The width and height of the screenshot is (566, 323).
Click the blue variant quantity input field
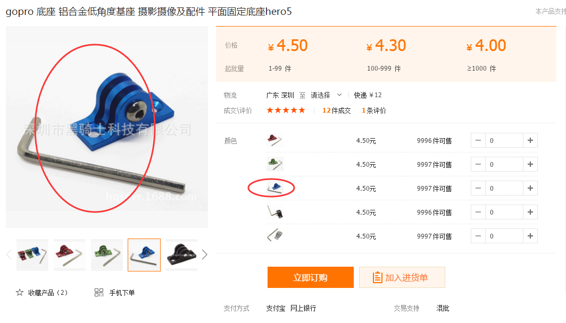pyautogui.click(x=504, y=188)
